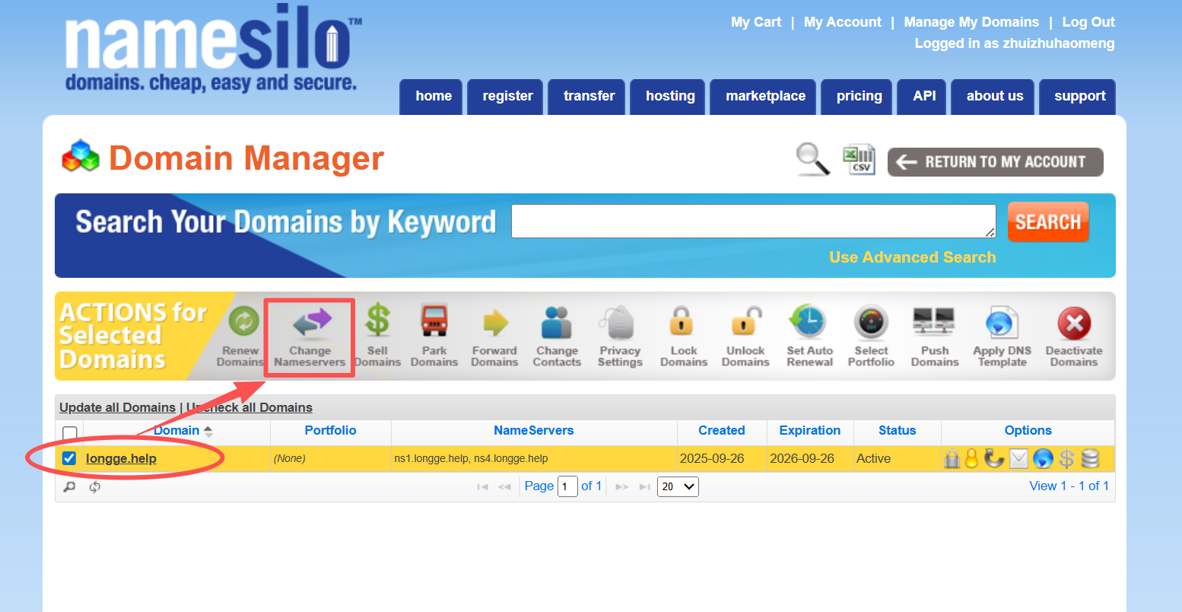Click the gray circular arrow icon in longge.help options
Viewport: 1182px width, 612px height.
[994, 458]
